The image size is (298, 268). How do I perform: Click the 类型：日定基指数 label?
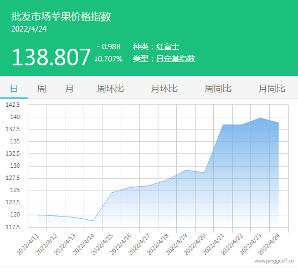click(x=164, y=59)
